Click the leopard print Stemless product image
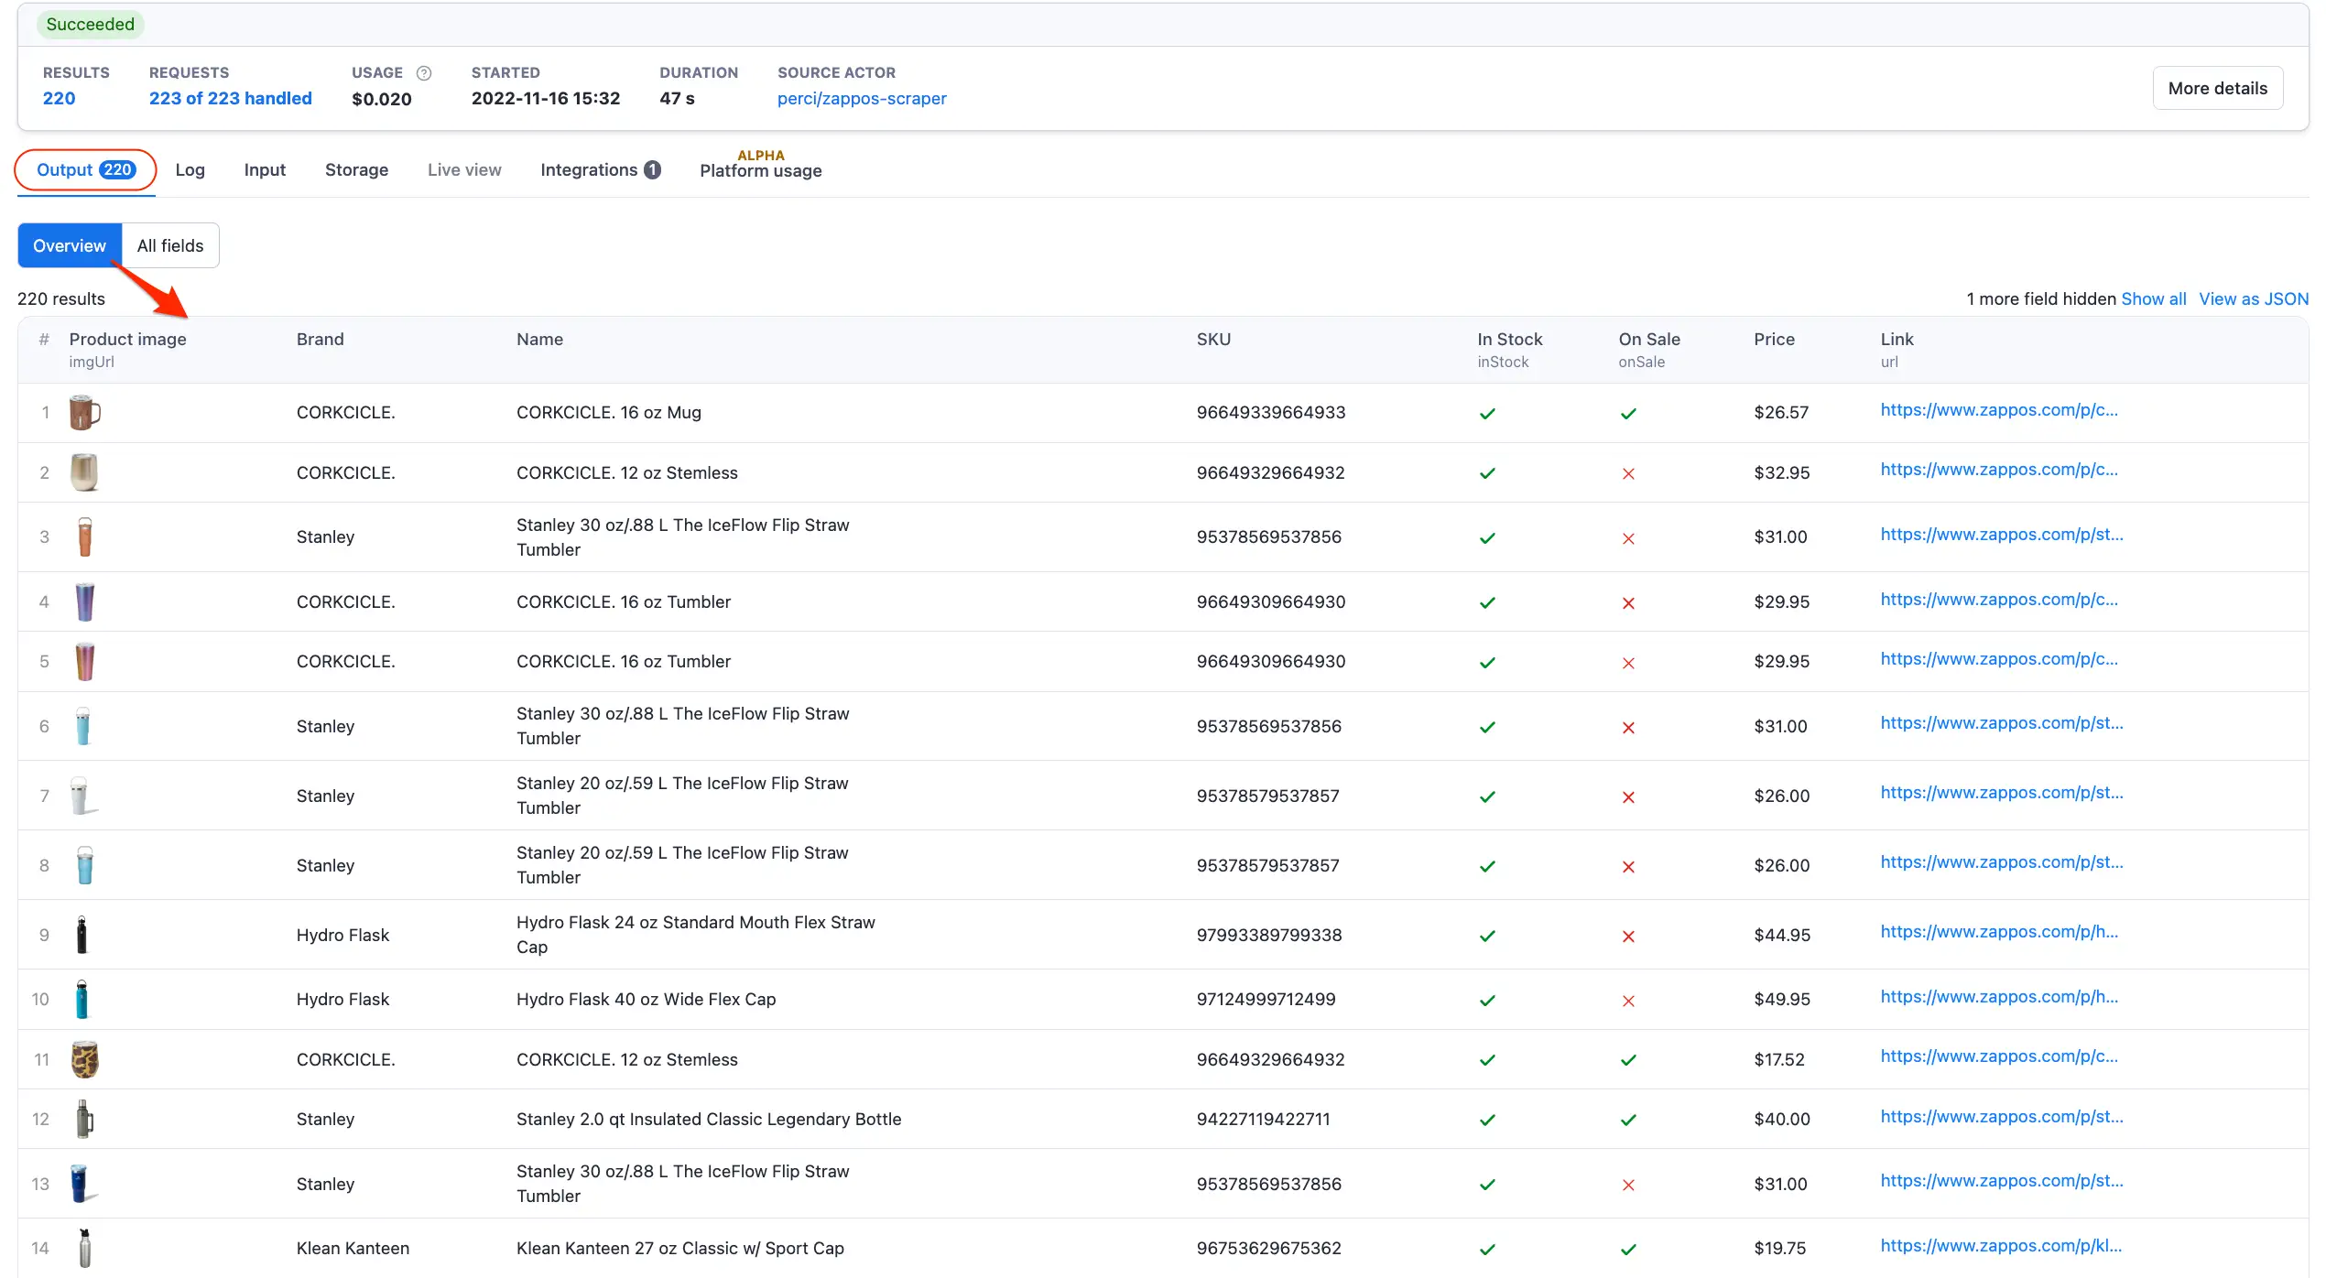This screenshot has height=1278, width=2326. 84,1059
